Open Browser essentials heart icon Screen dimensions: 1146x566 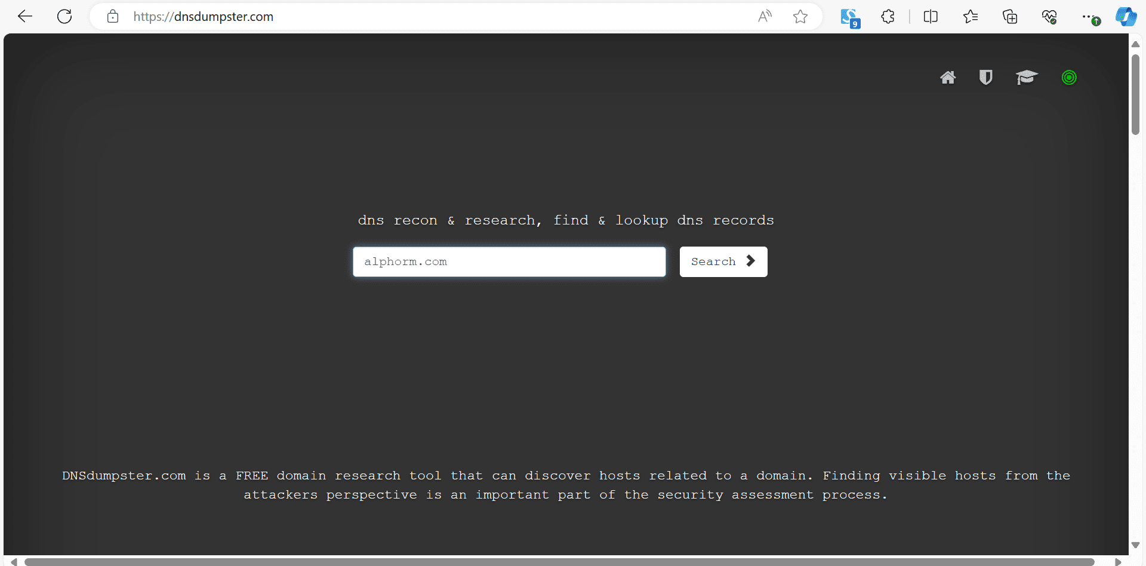point(1049,17)
